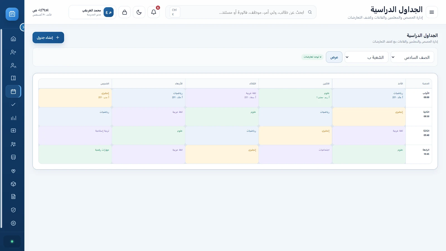Click the الخميس column header
Screen dimensions: 446x251
click(75, 84)
